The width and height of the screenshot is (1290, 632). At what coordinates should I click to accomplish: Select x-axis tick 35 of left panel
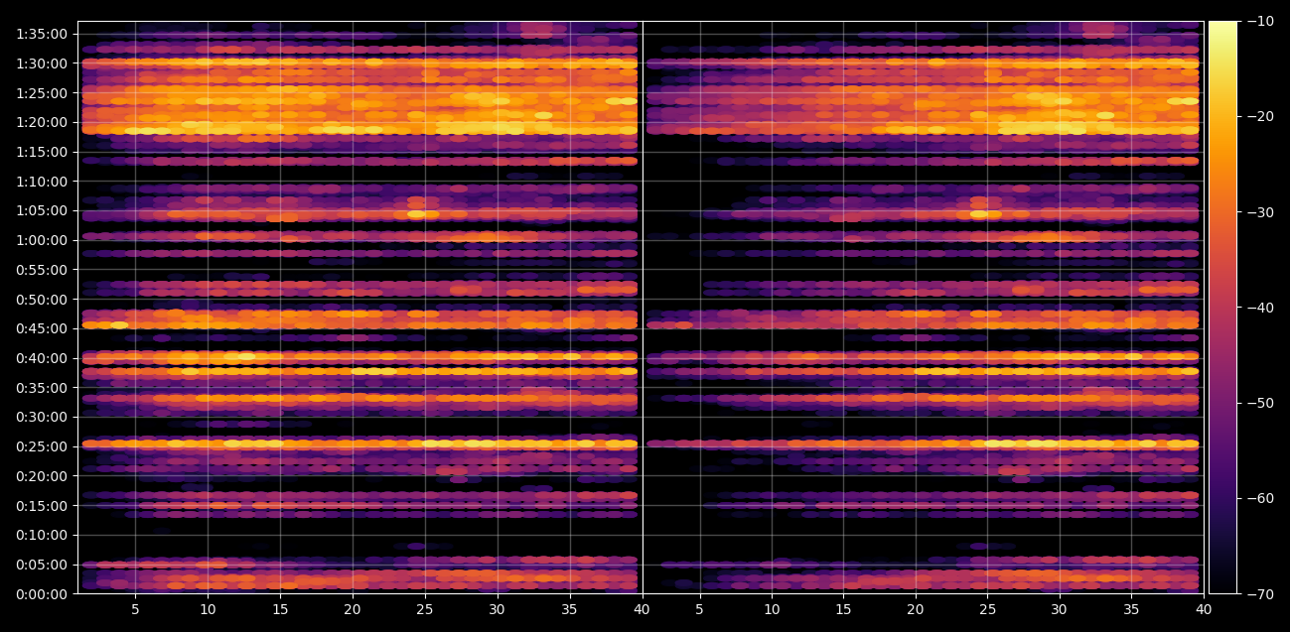click(570, 609)
